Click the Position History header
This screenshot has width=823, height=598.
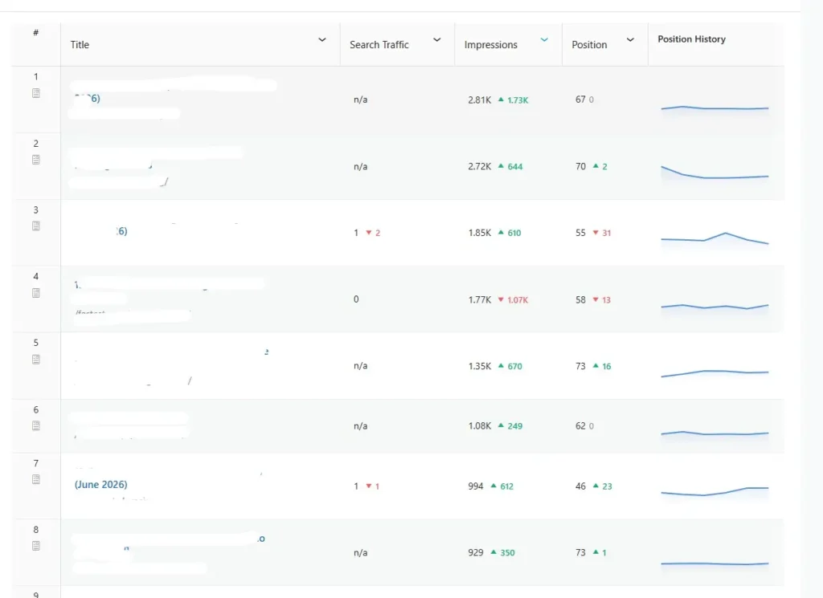click(x=691, y=39)
